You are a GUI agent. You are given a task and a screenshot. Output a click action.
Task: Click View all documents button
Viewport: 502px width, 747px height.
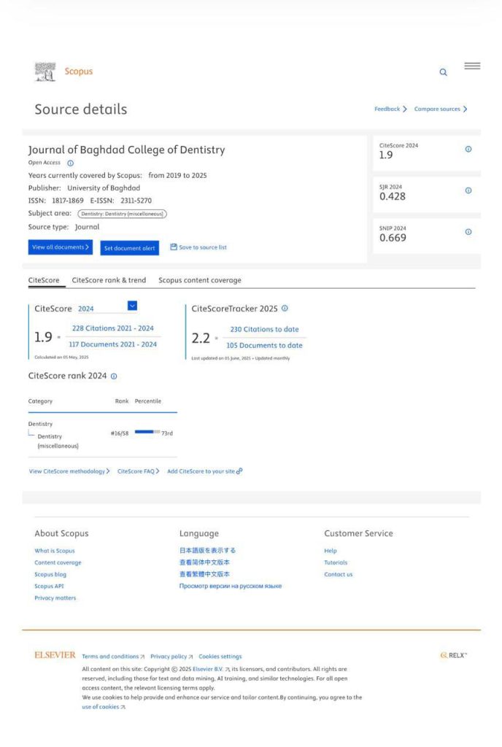(60, 247)
